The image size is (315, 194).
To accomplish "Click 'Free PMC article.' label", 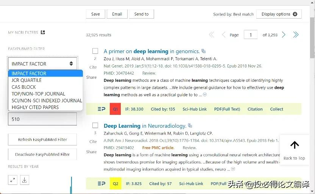I will [158, 148].
